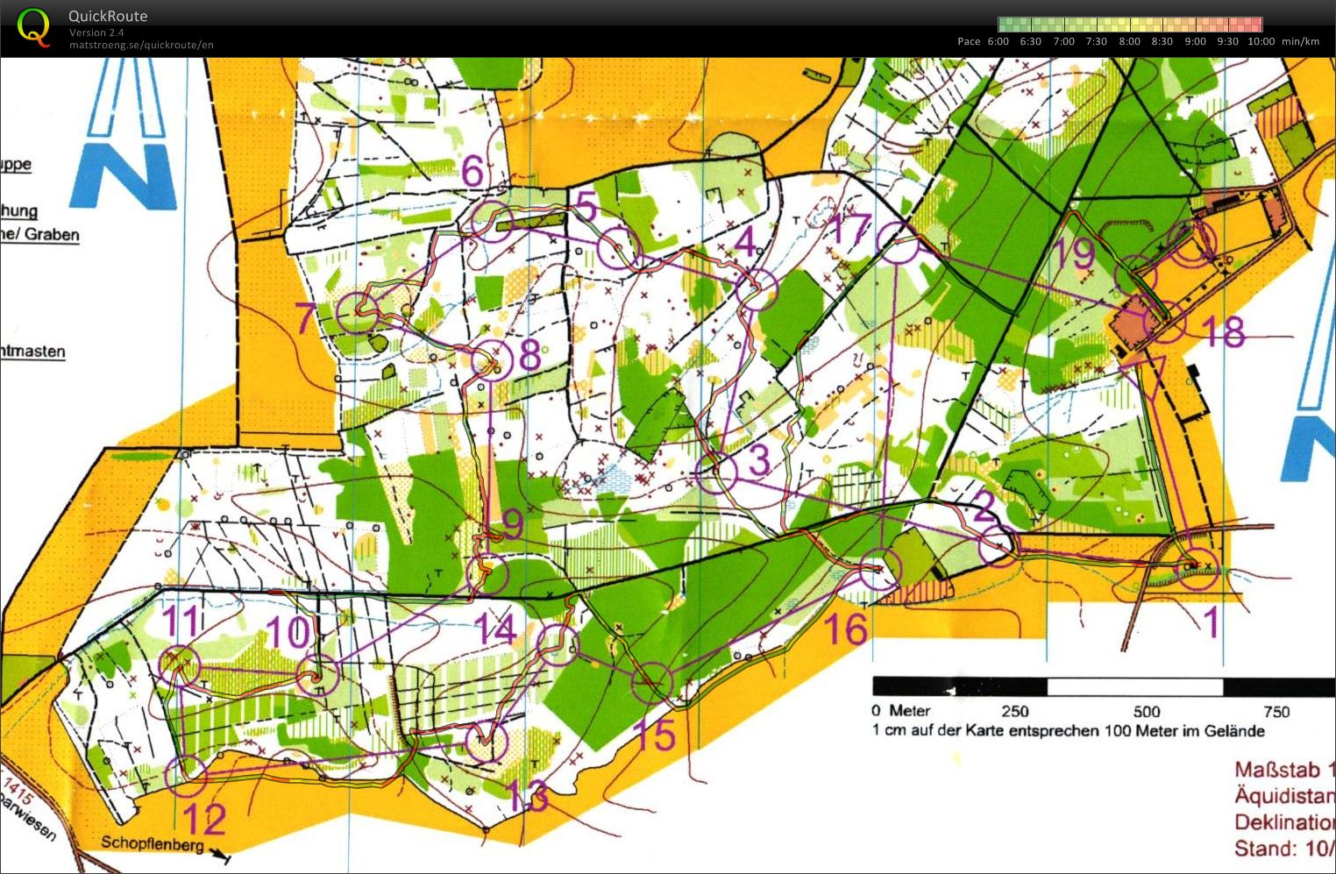Viewport: 1336px width, 874px height.
Task: Click control circle 7 on the map
Action: pos(357,312)
